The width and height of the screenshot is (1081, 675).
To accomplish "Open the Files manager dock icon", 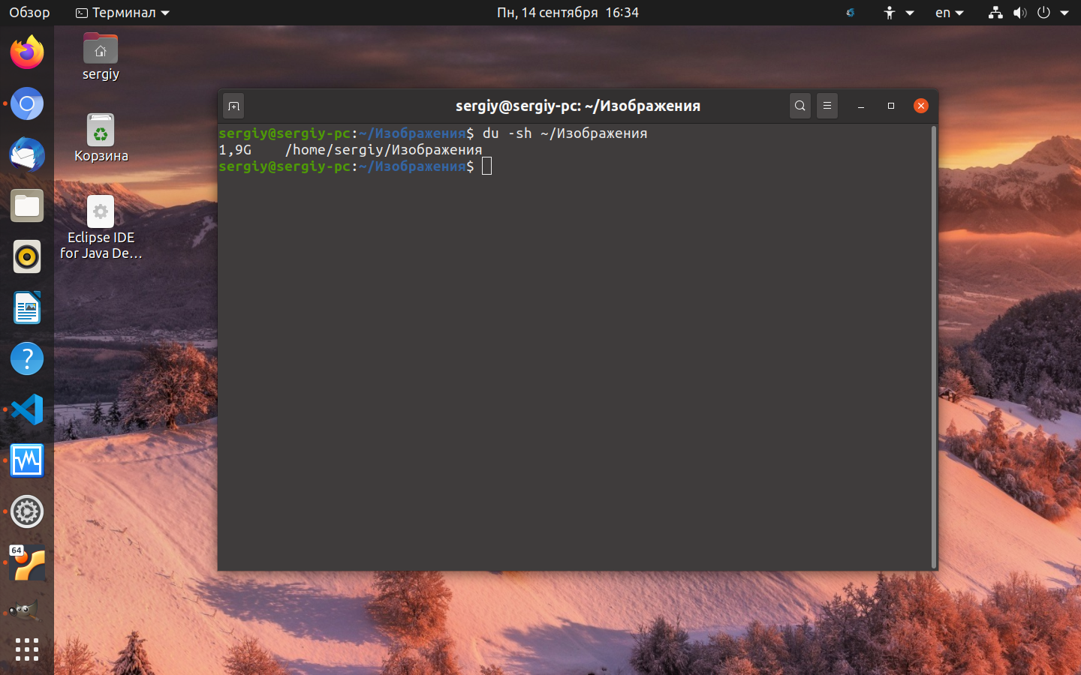I will [27, 205].
